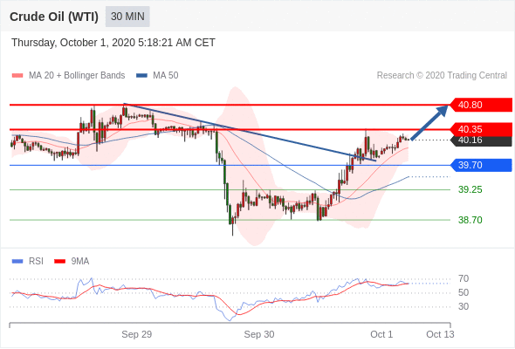Click the red 9MA legend swatch
The width and height of the screenshot is (515, 349).
pos(59,262)
